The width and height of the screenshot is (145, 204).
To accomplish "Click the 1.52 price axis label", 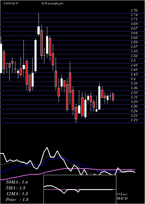I will click(134, 56).
